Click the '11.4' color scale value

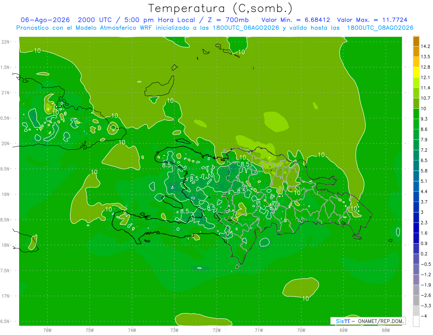pyautogui.click(x=425, y=88)
